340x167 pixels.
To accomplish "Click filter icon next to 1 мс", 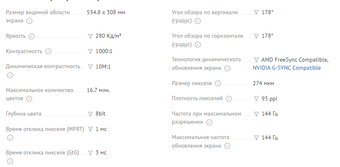I will point(90,129).
